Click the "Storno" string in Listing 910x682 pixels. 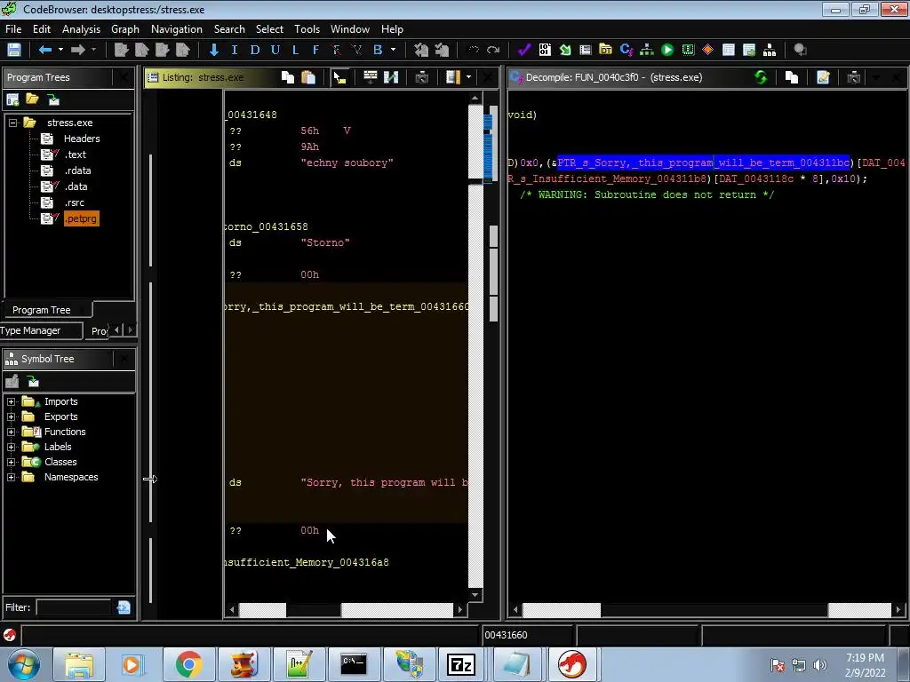click(325, 242)
